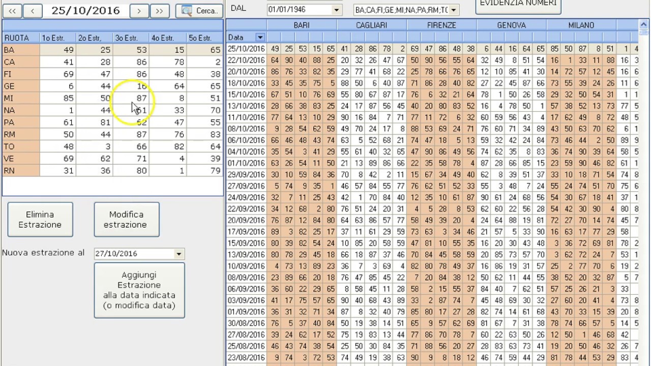Viewport: 651px width, 366px height.
Task: Click the 4o Estr. column header
Action: (168, 38)
